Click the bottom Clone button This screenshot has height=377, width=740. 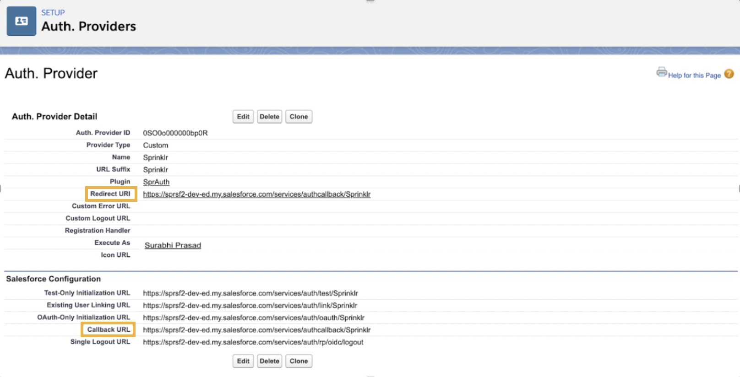[299, 361]
